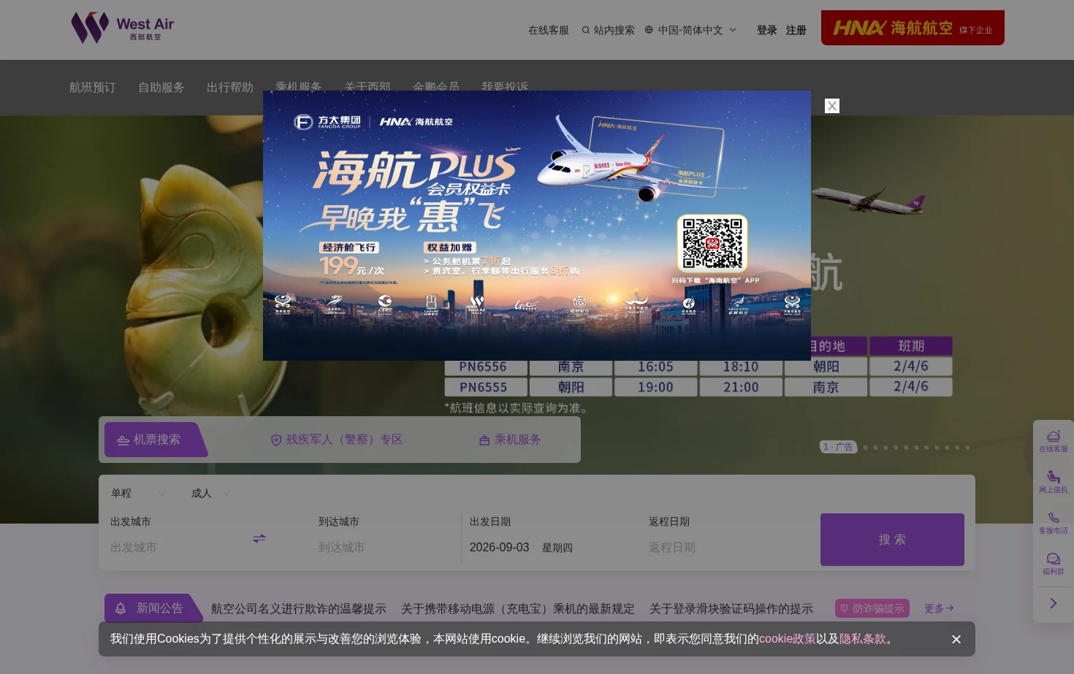Image resolution: width=1074 pixels, height=674 pixels.
Task: Close the HNA Plus advertisement popup
Action: [831, 106]
